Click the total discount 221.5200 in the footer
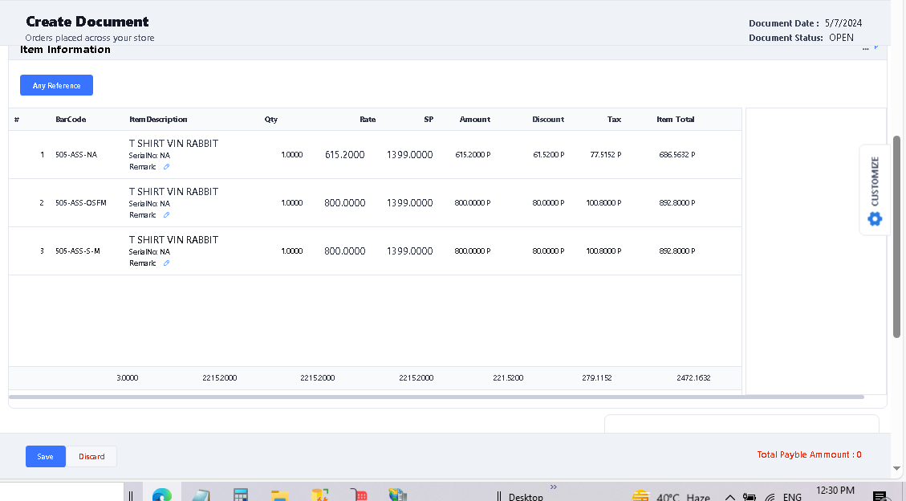Screen dimensions: 906x501 point(508,378)
